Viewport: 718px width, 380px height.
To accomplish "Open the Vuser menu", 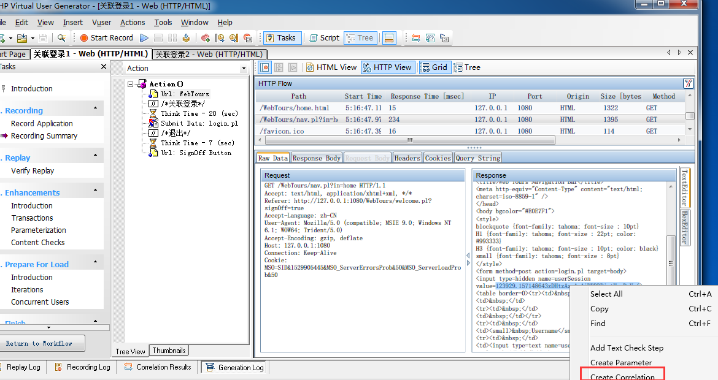I will tap(101, 23).
